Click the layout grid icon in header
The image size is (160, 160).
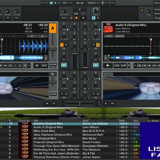[x=51, y=3]
